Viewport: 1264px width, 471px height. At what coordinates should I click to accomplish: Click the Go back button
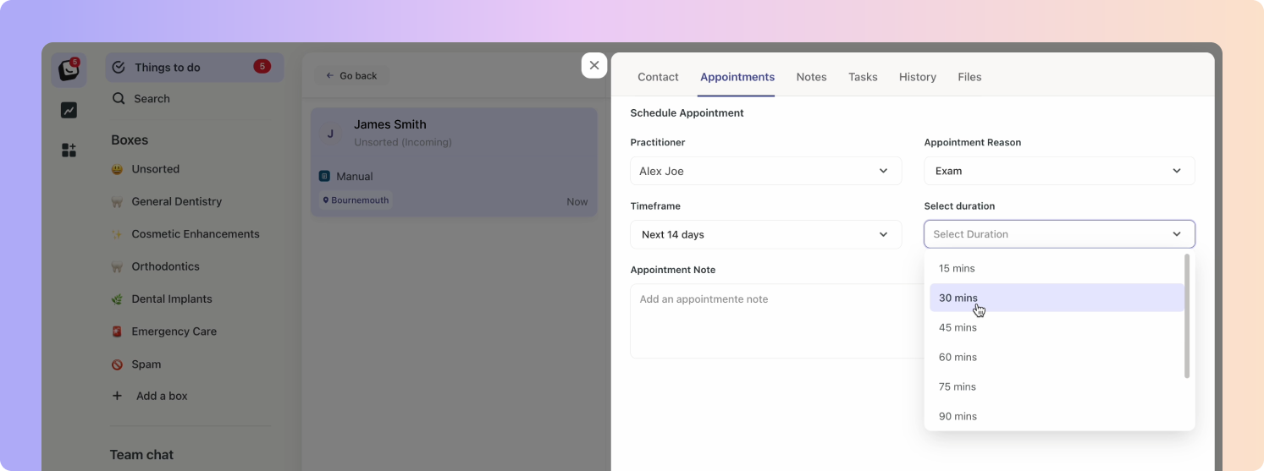pyautogui.click(x=351, y=76)
